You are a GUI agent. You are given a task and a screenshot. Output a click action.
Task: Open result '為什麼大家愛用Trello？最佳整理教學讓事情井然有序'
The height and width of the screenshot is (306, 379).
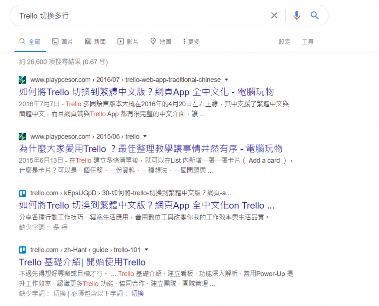151,149
